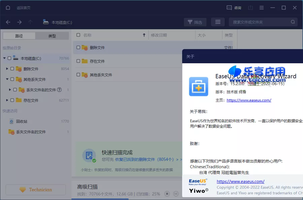The width and height of the screenshot is (303, 200).
Task: Switch view mode with the list icon
Action: pyautogui.click(x=218, y=22)
